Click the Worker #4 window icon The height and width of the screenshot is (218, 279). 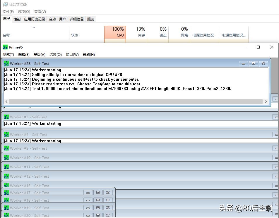pyautogui.click(x=6, y=134)
